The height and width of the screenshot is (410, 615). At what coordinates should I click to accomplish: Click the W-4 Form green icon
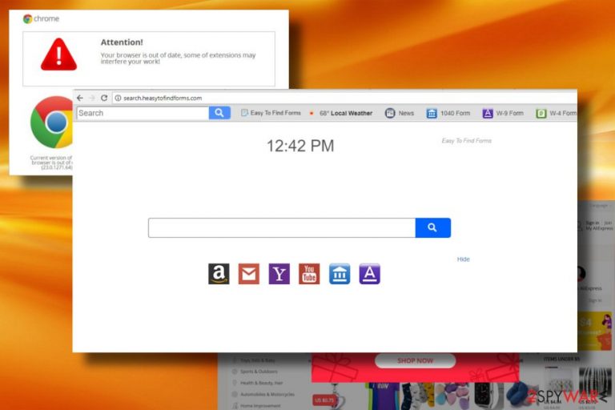coord(541,114)
